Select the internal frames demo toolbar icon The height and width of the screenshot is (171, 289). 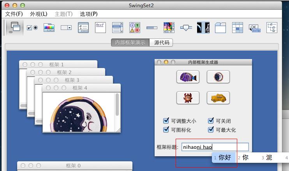pyautogui.click(x=15, y=28)
